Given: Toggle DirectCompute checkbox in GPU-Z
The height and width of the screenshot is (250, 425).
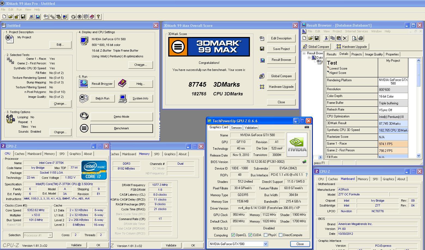Looking at the screenshot, I should click(x=280, y=235).
